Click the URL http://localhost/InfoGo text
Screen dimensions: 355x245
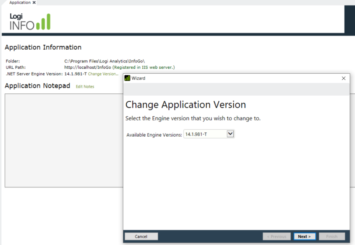(x=87, y=67)
